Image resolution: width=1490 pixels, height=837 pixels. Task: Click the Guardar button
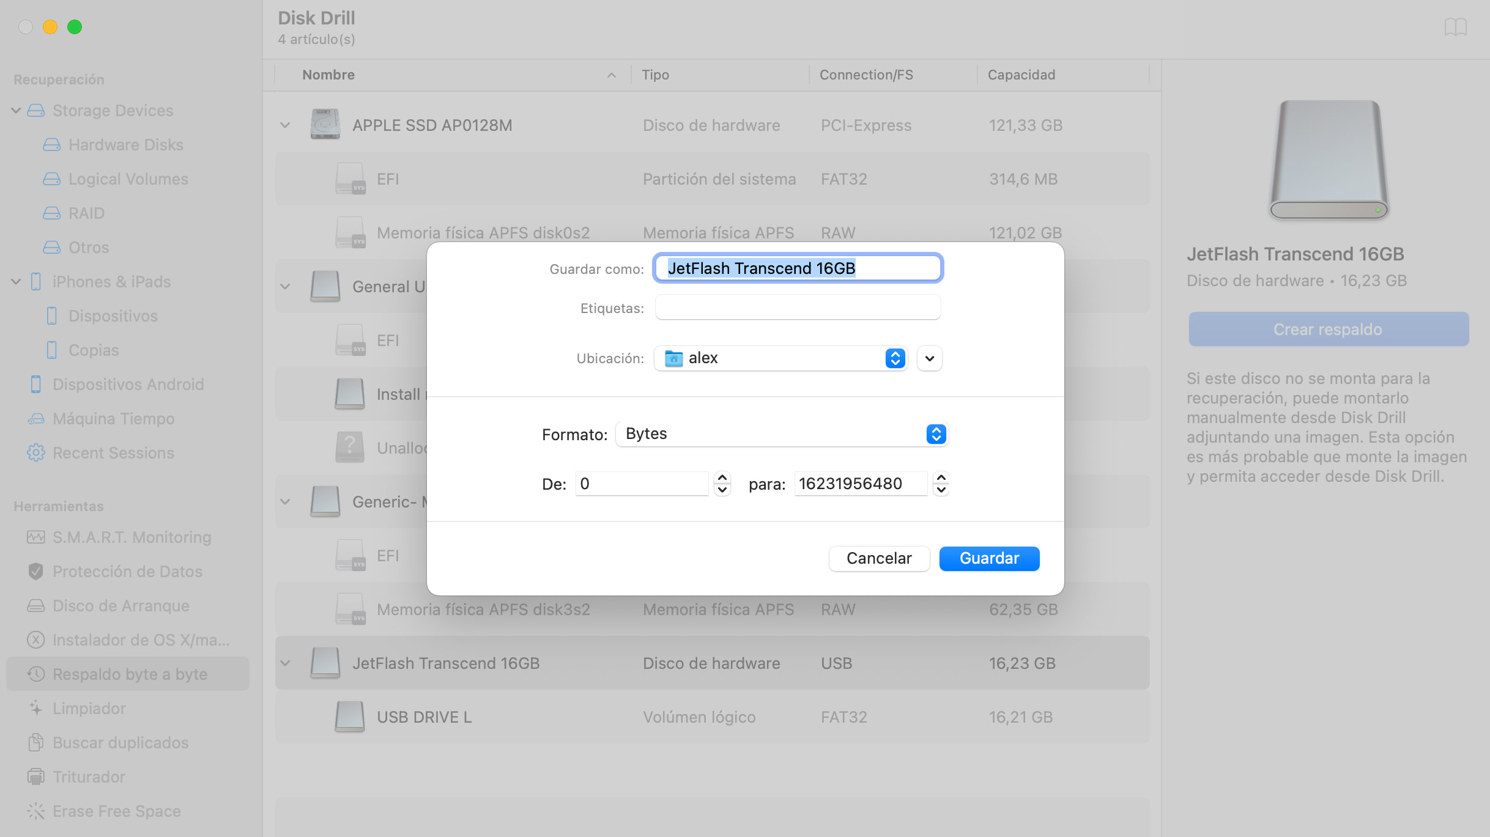click(989, 558)
